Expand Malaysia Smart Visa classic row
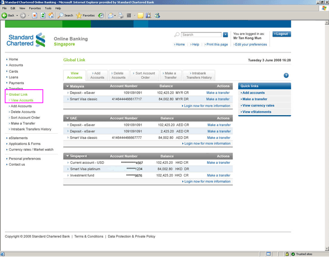The height and width of the screenshot is (257, 329). pyautogui.click(x=68, y=99)
